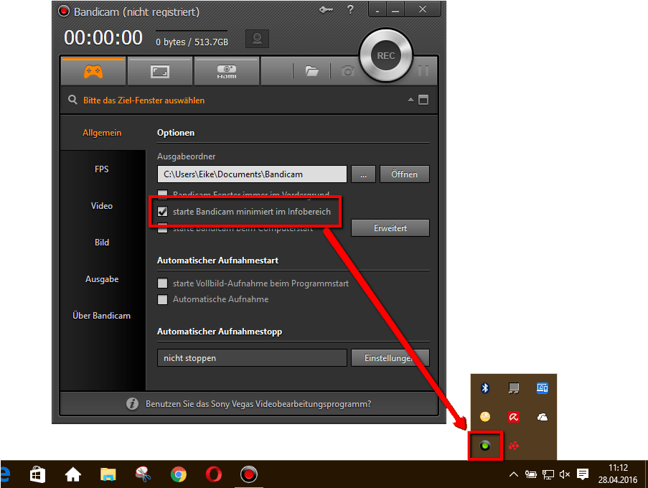Launch Opera from the taskbar
Image resolution: width=648 pixels, height=488 pixels.
214,474
